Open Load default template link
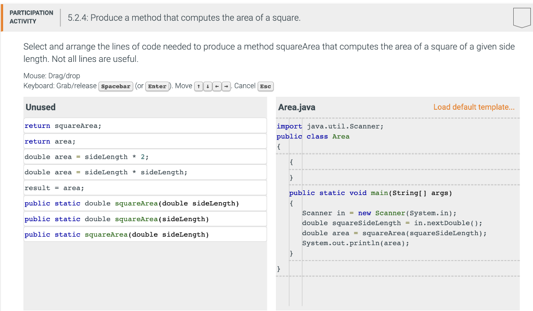The image size is (533, 311). click(474, 107)
